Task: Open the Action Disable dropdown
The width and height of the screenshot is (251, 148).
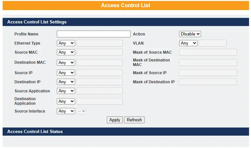Action: (190, 34)
